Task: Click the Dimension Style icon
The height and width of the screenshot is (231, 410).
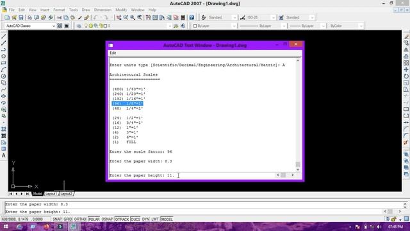Action: pos(243,17)
